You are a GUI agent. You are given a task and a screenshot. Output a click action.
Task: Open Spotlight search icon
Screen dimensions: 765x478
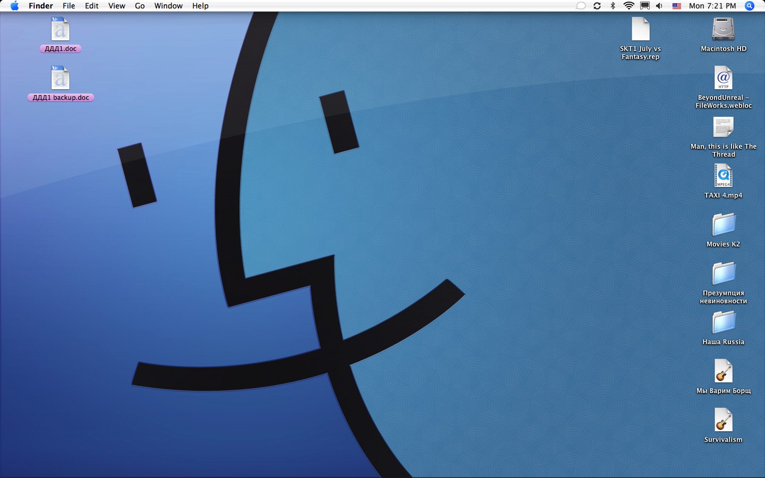[750, 6]
